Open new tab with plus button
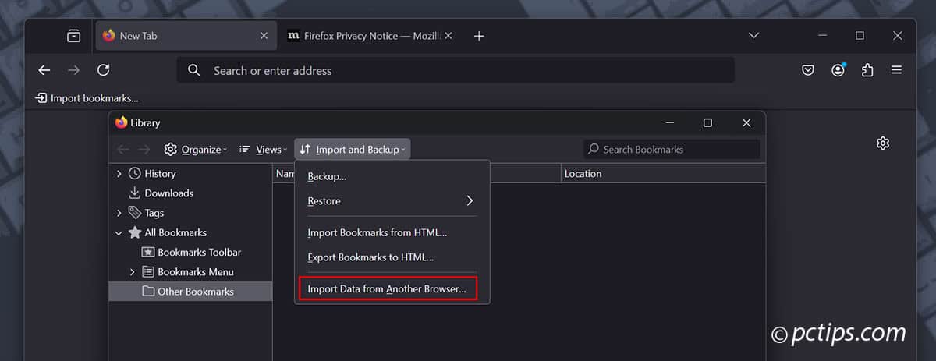Screen dimensions: 936x361 [x=479, y=36]
